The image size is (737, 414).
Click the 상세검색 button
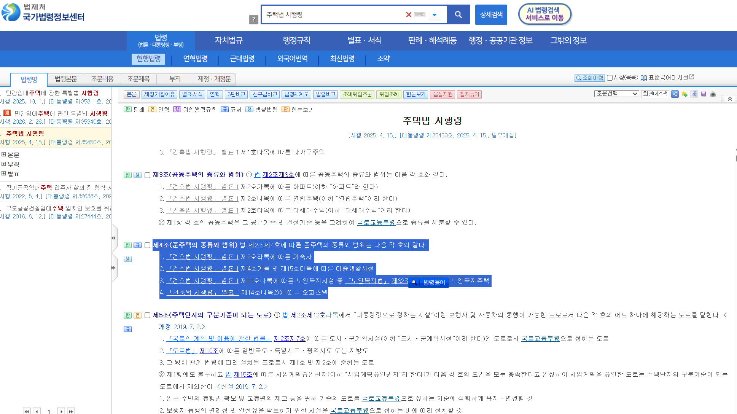[491, 14]
